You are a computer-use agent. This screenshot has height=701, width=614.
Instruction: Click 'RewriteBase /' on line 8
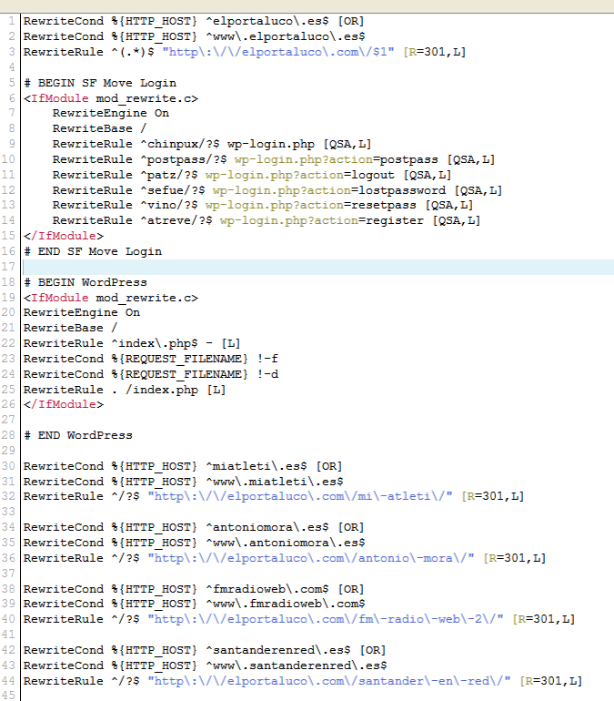point(99,128)
